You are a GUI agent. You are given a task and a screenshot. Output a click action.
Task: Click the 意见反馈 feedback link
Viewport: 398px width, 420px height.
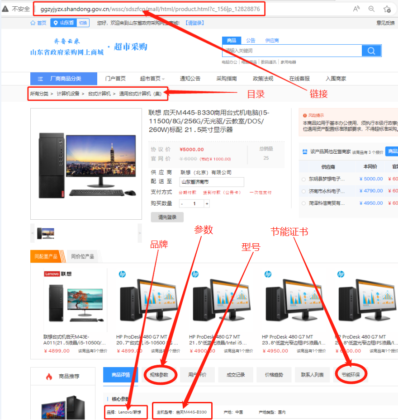[385, 23]
